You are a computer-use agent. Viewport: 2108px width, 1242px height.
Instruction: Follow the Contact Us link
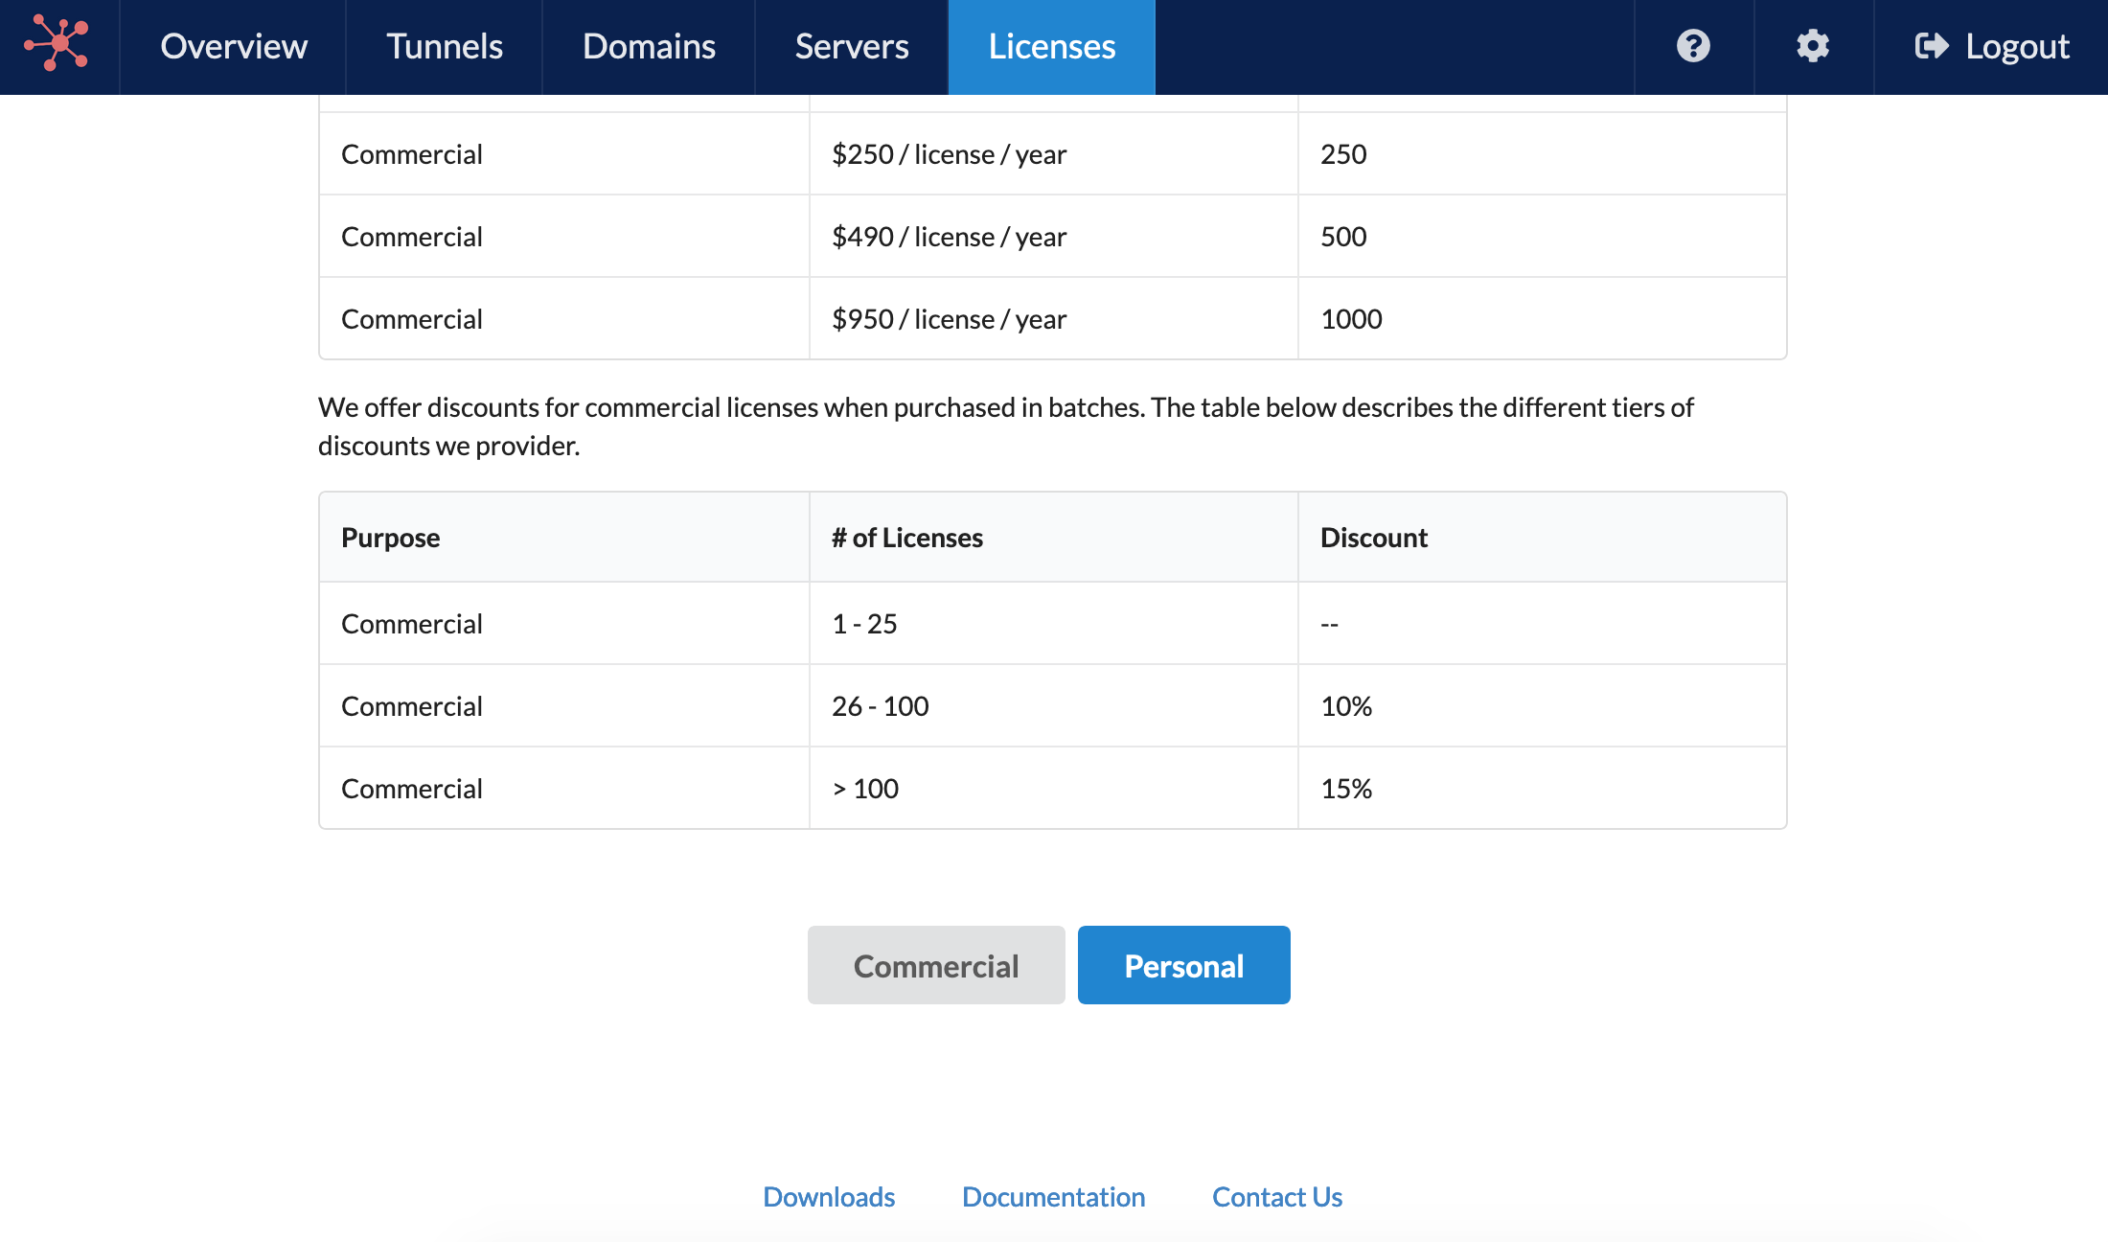point(1277,1197)
